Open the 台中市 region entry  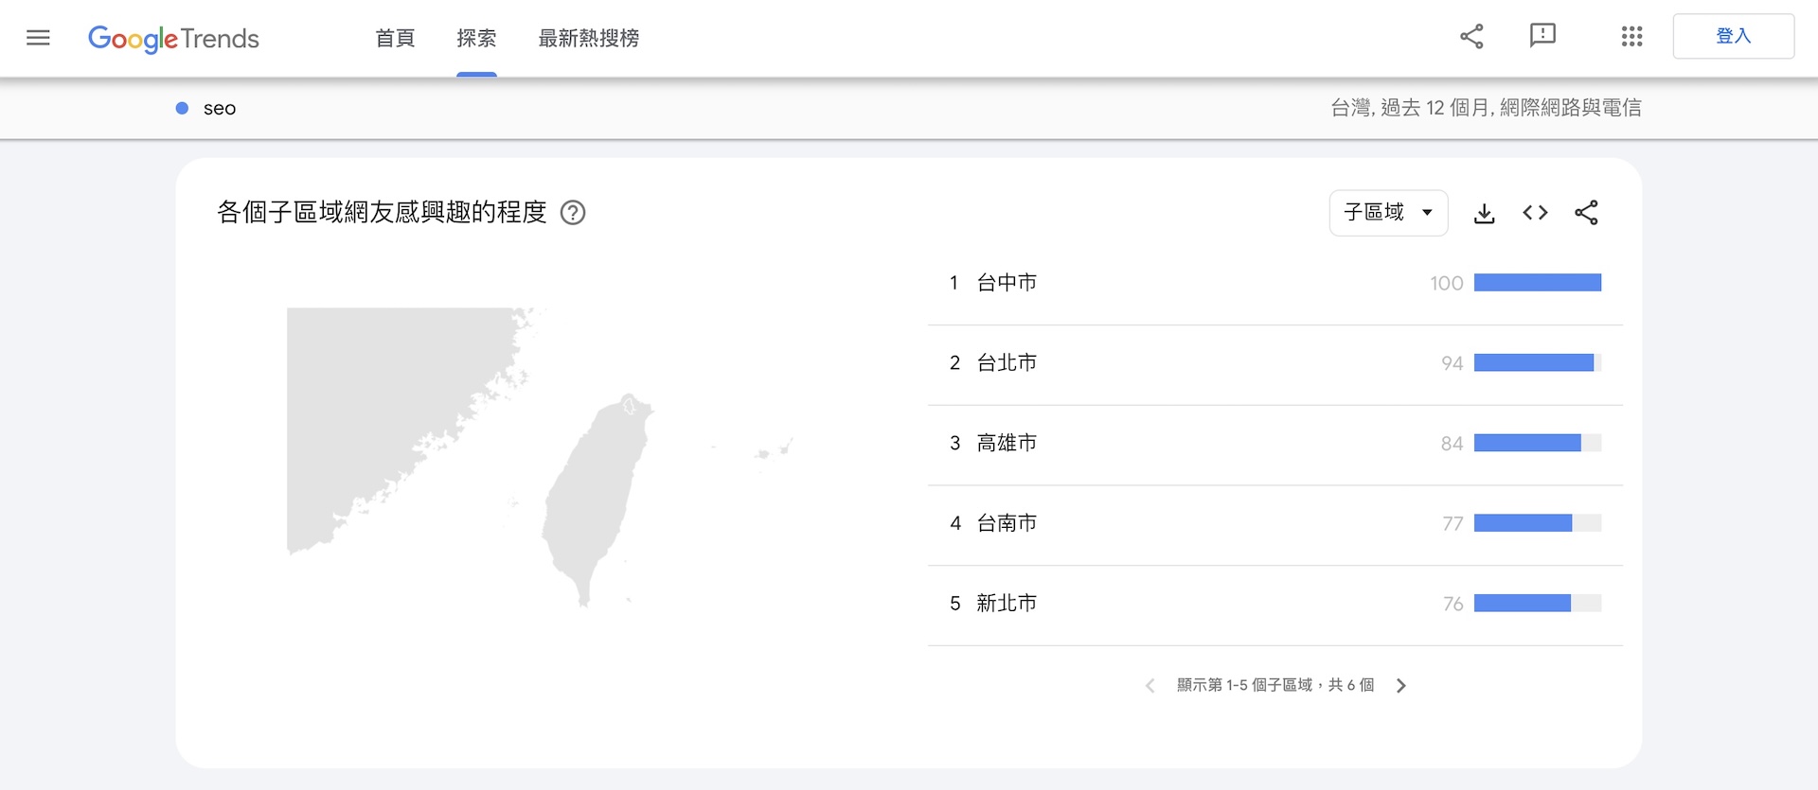coord(1007,283)
